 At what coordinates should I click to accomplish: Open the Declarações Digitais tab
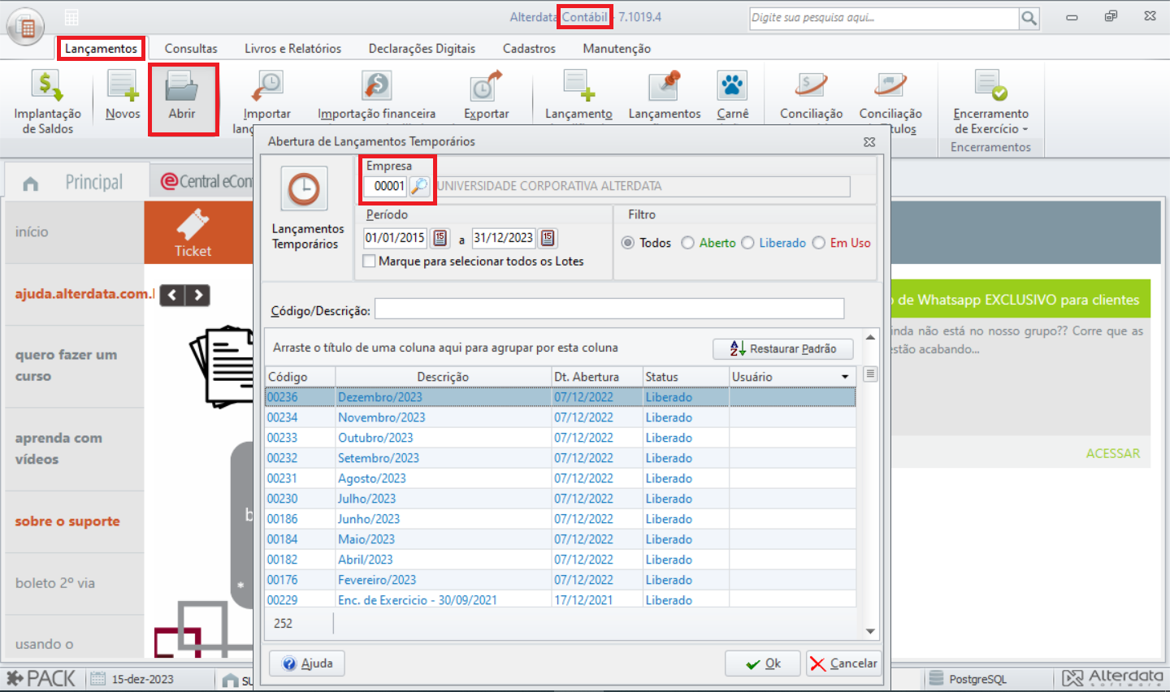422,49
